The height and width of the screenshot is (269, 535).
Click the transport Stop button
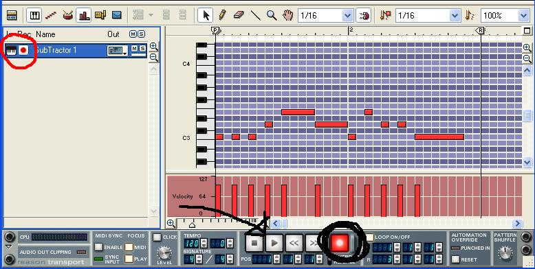pos(254,243)
